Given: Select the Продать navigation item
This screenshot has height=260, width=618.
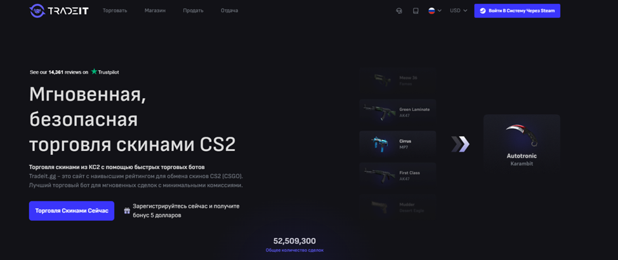Looking at the screenshot, I should [193, 11].
